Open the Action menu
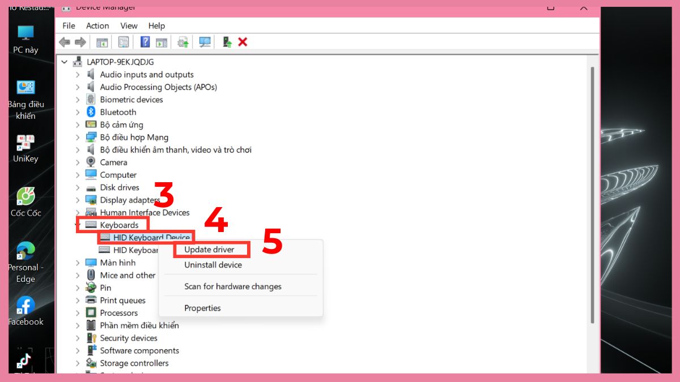 click(x=97, y=25)
